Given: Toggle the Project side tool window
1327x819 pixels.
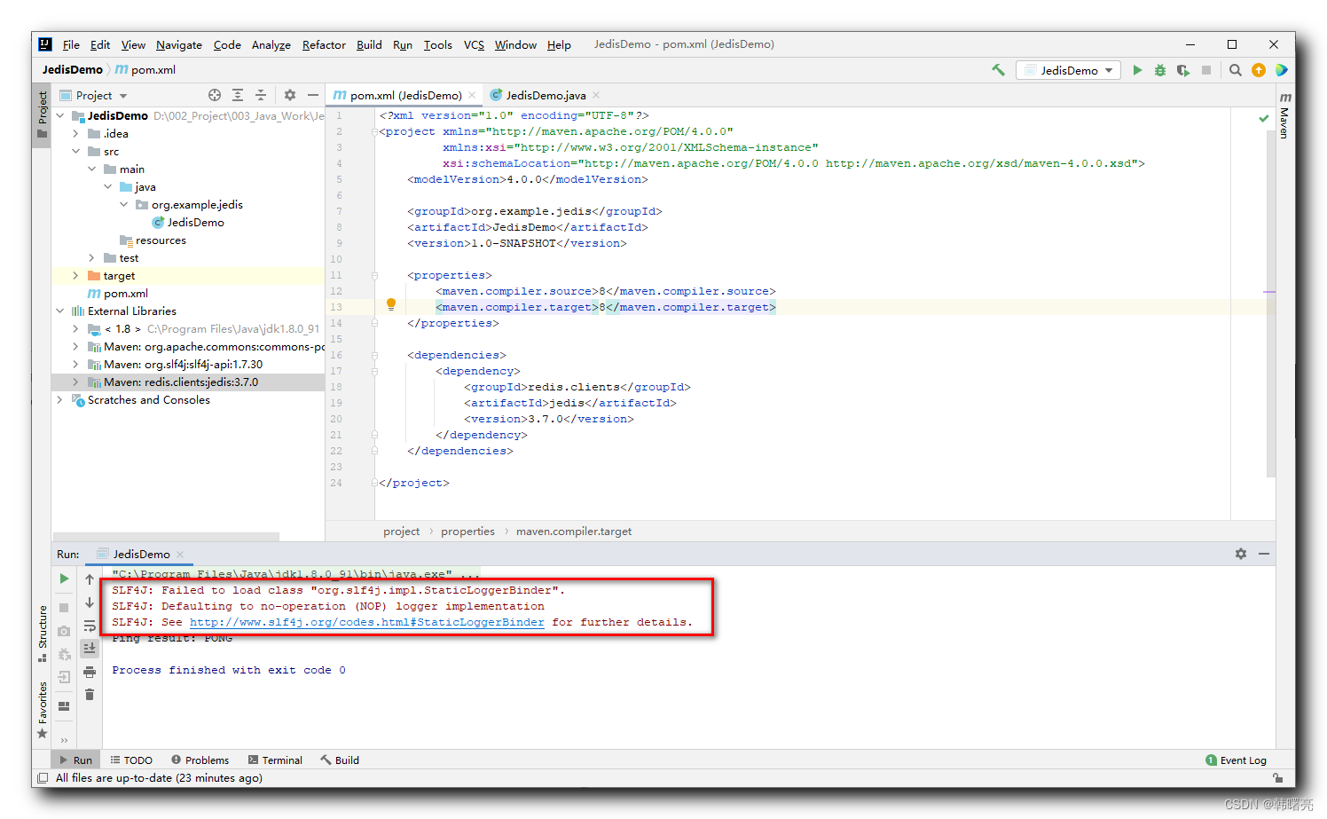Looking at the screenshot, I should 42,115.
